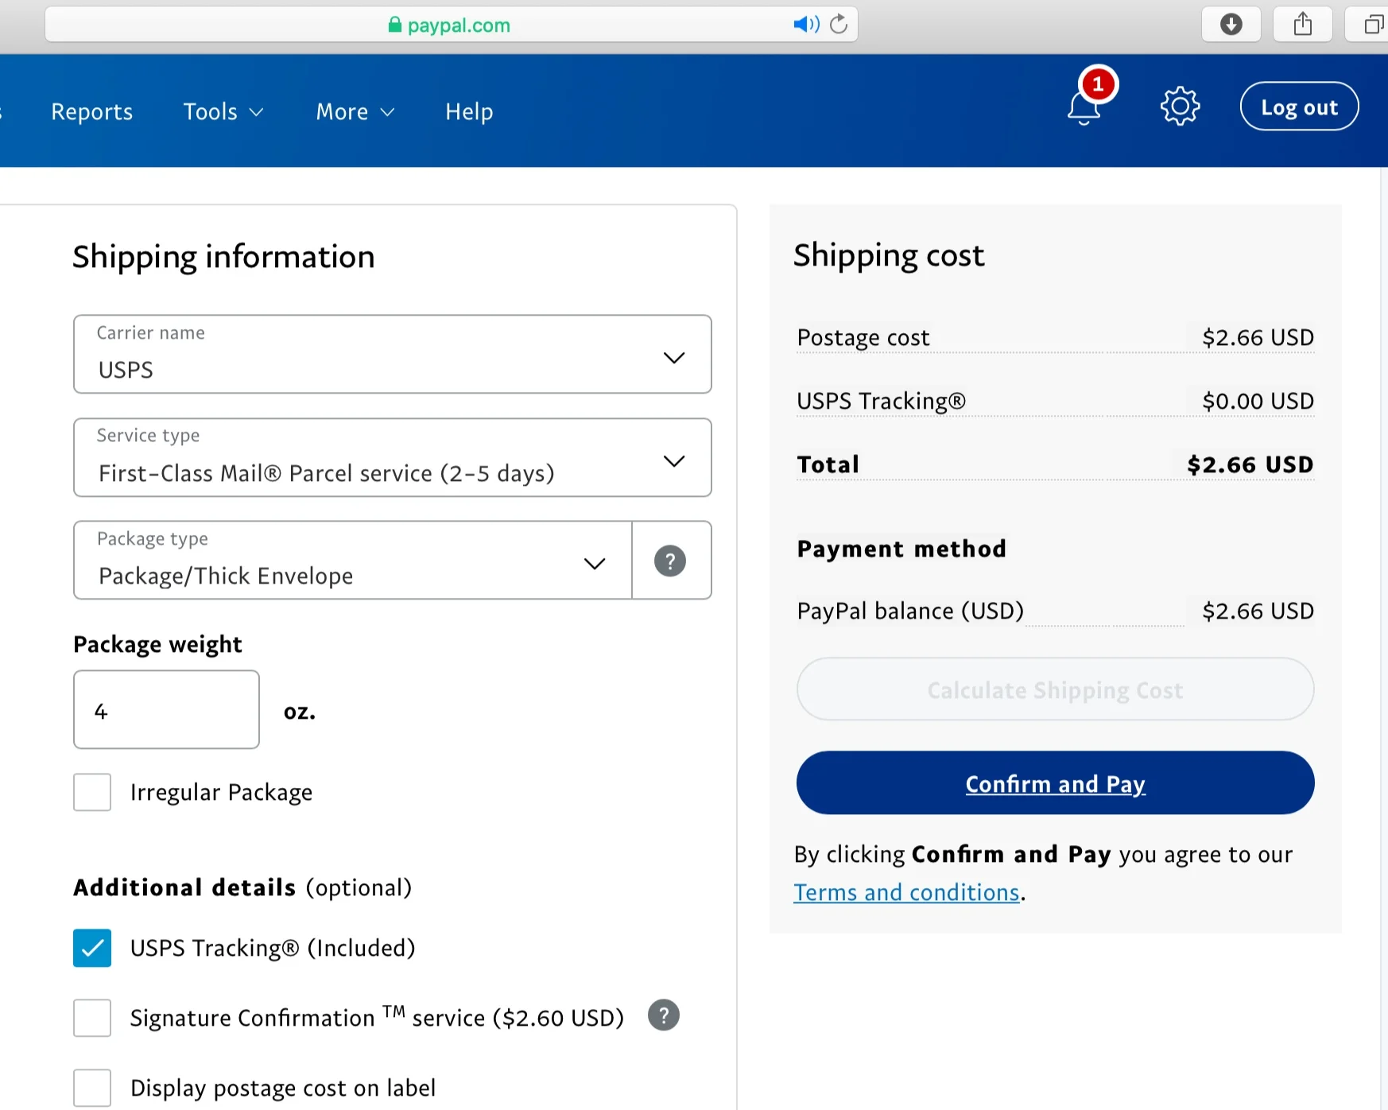Open the notifications bell icon
The height and width of the screenshot is (1110, 1388).
pos(1084,107)
